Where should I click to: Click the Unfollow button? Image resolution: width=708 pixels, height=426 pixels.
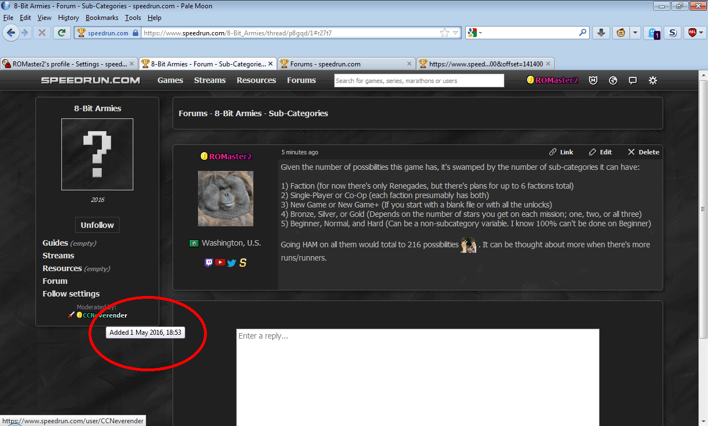(97, 225)
